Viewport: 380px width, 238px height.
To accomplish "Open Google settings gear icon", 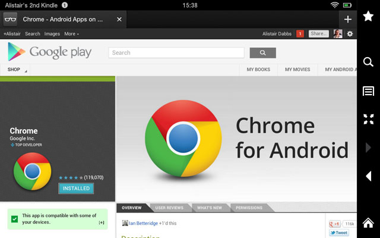I will tap(350, 34).
